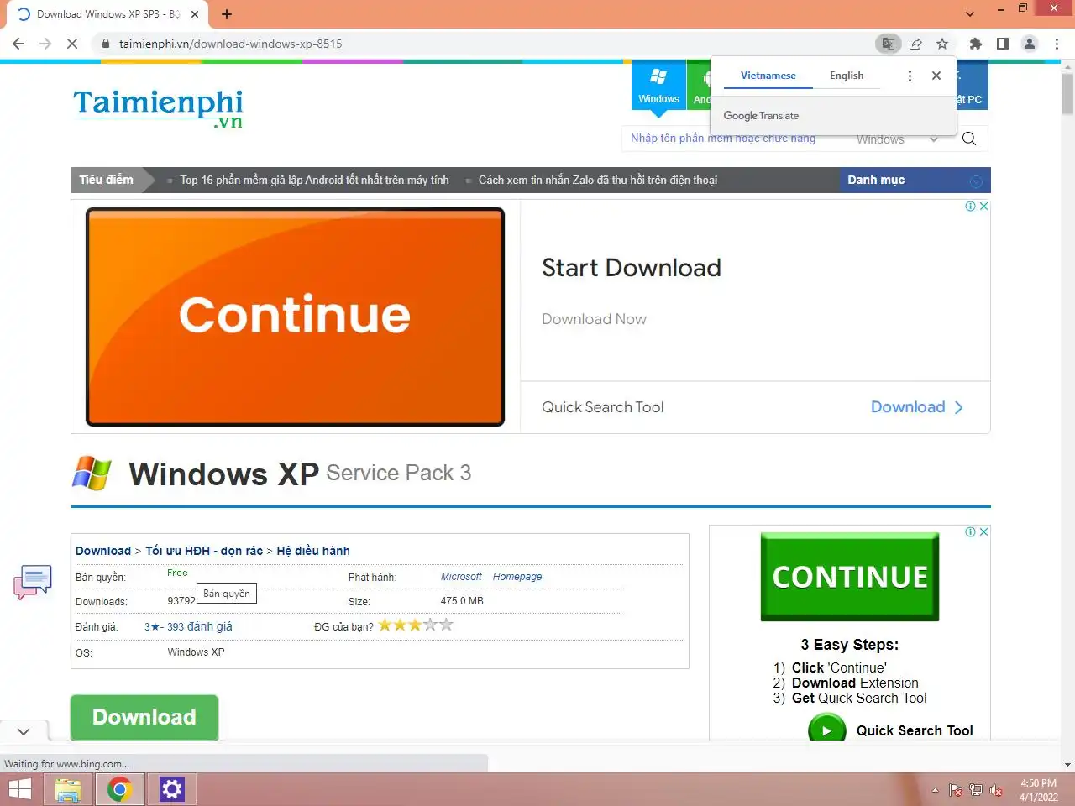1075x806 pixels.
Task: Click the '475.0 MB' size value
Action: click(462, 601)
